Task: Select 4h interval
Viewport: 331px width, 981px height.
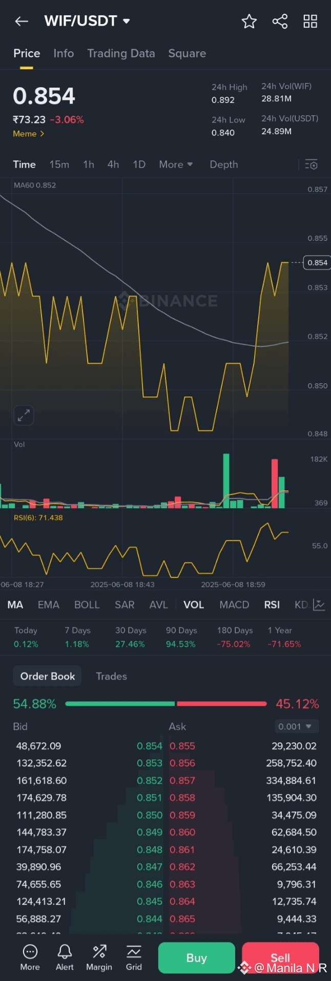Action: click(x=113, y=164)
